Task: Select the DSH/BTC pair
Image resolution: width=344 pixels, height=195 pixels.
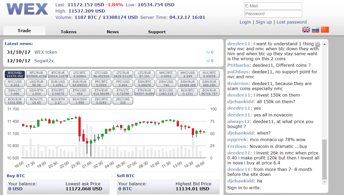Action: (144, 83)
